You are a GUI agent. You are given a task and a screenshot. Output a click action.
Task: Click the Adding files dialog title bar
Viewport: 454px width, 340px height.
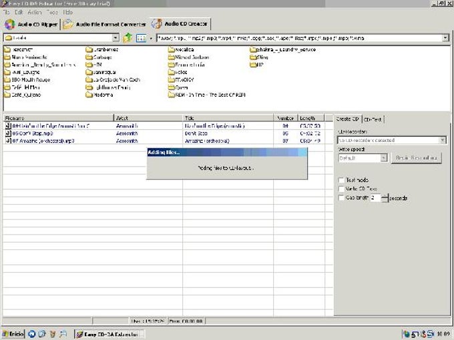tap(227, 152)
